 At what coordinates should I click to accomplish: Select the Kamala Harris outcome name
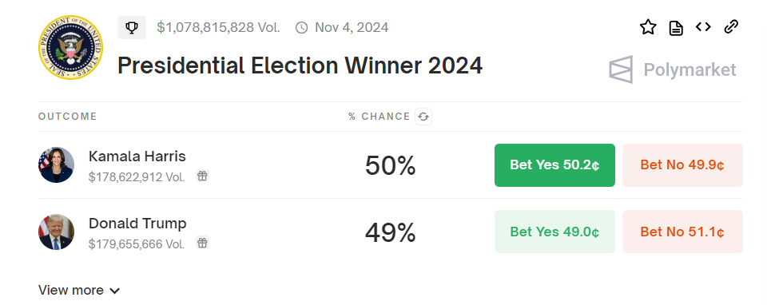137,156
